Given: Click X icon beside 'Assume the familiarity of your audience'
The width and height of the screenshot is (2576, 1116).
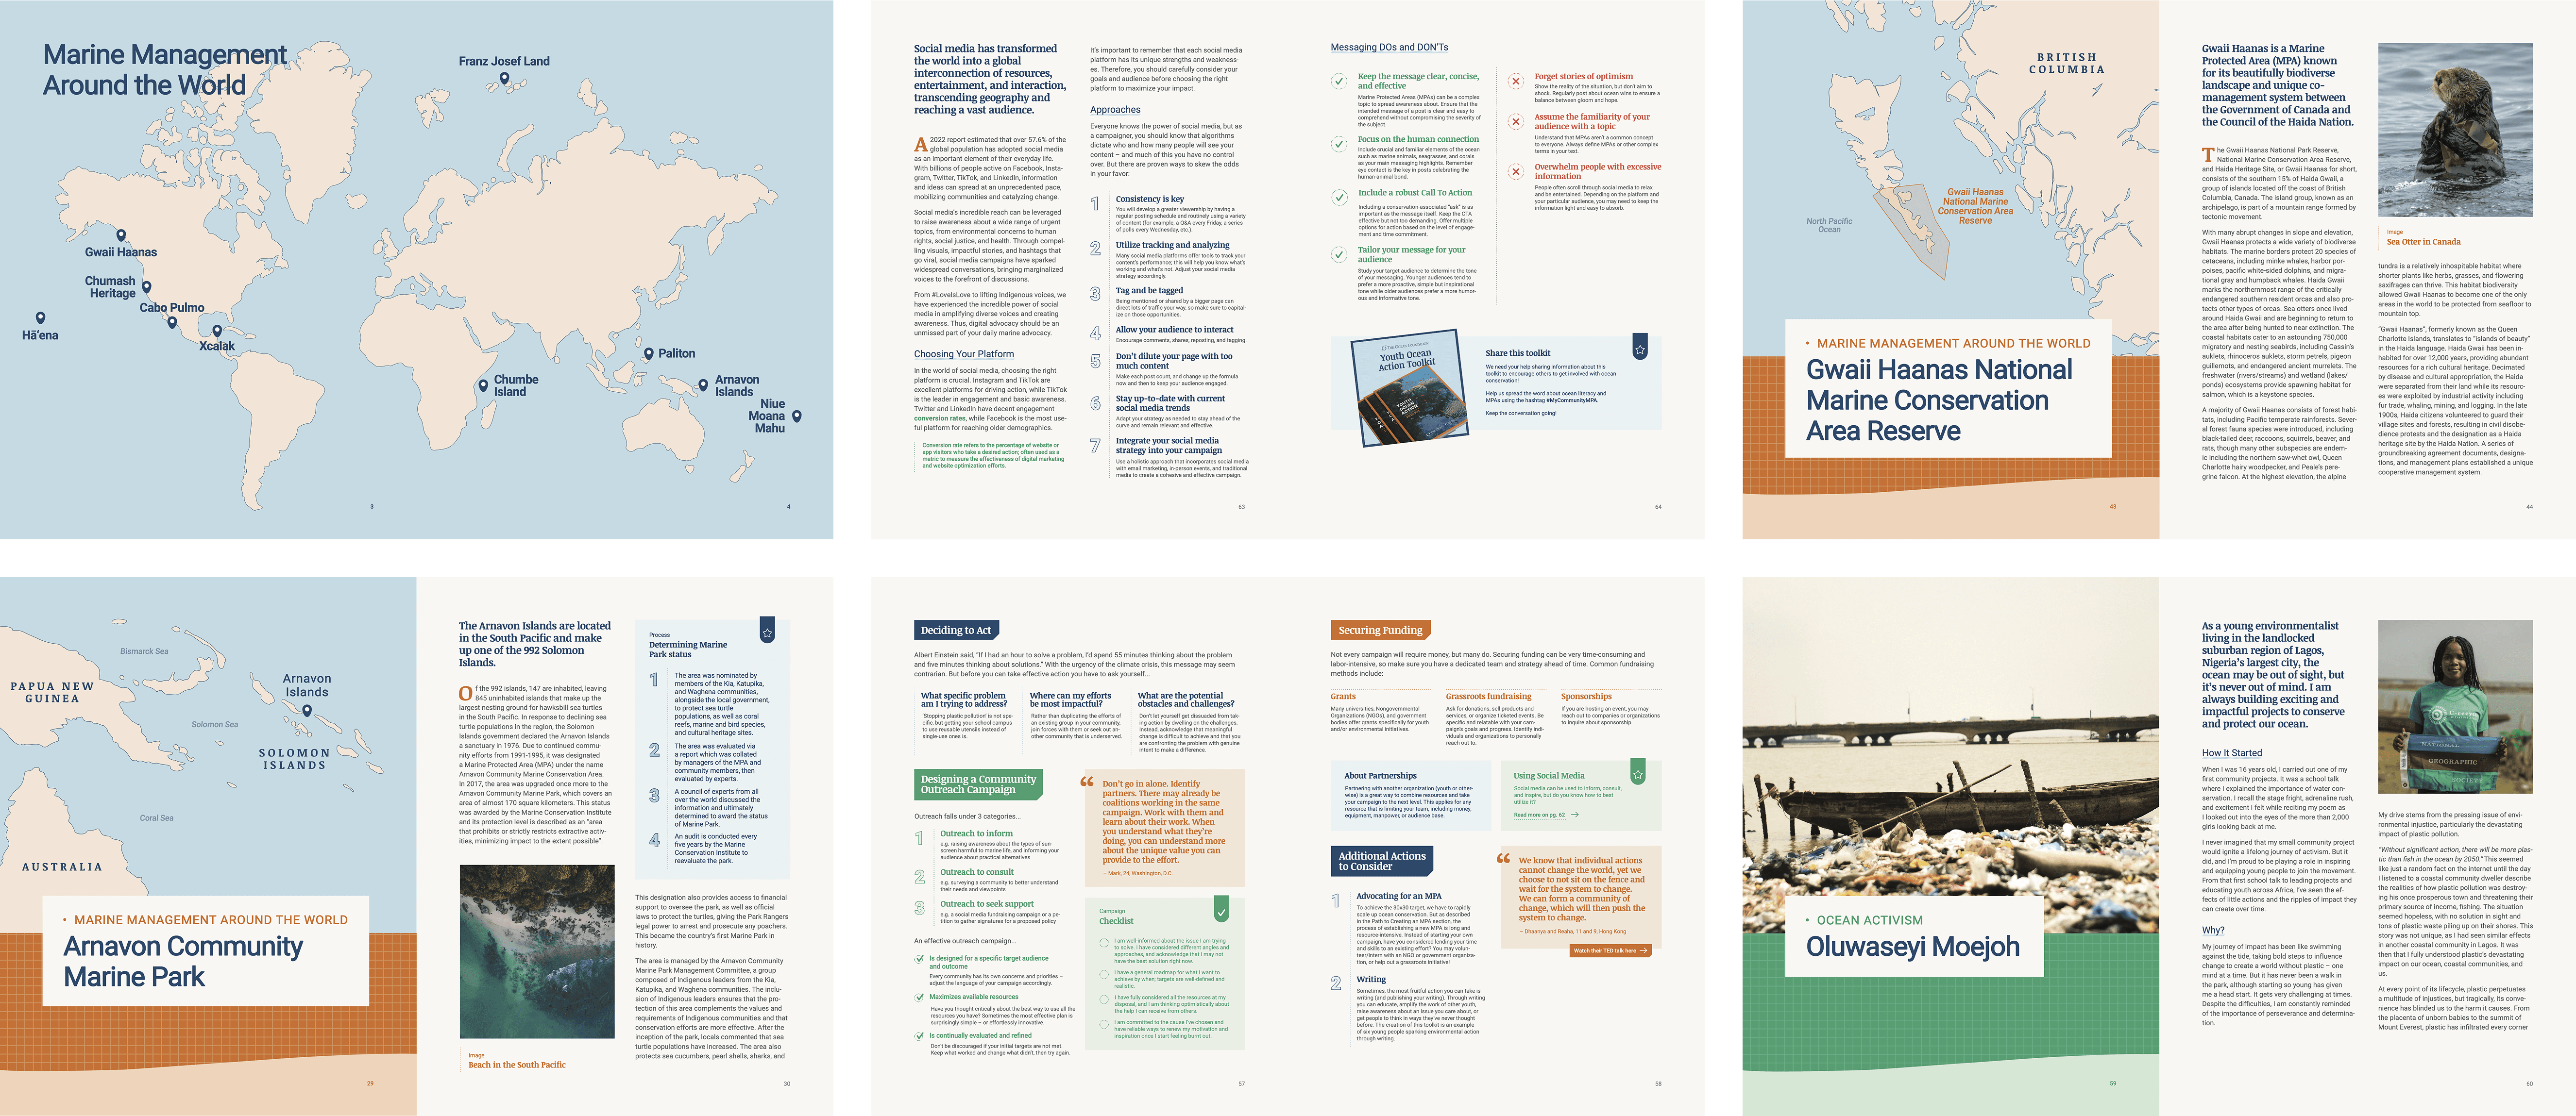Looking at the screenshot, I should [x=1516, y=122].
